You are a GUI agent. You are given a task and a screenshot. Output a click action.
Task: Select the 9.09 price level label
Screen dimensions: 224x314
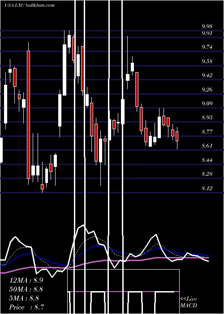click(x=207, y=104)
